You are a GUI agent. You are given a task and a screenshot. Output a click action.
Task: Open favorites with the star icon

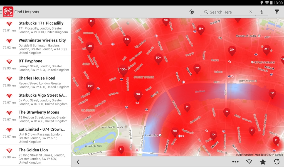(263, 162)
